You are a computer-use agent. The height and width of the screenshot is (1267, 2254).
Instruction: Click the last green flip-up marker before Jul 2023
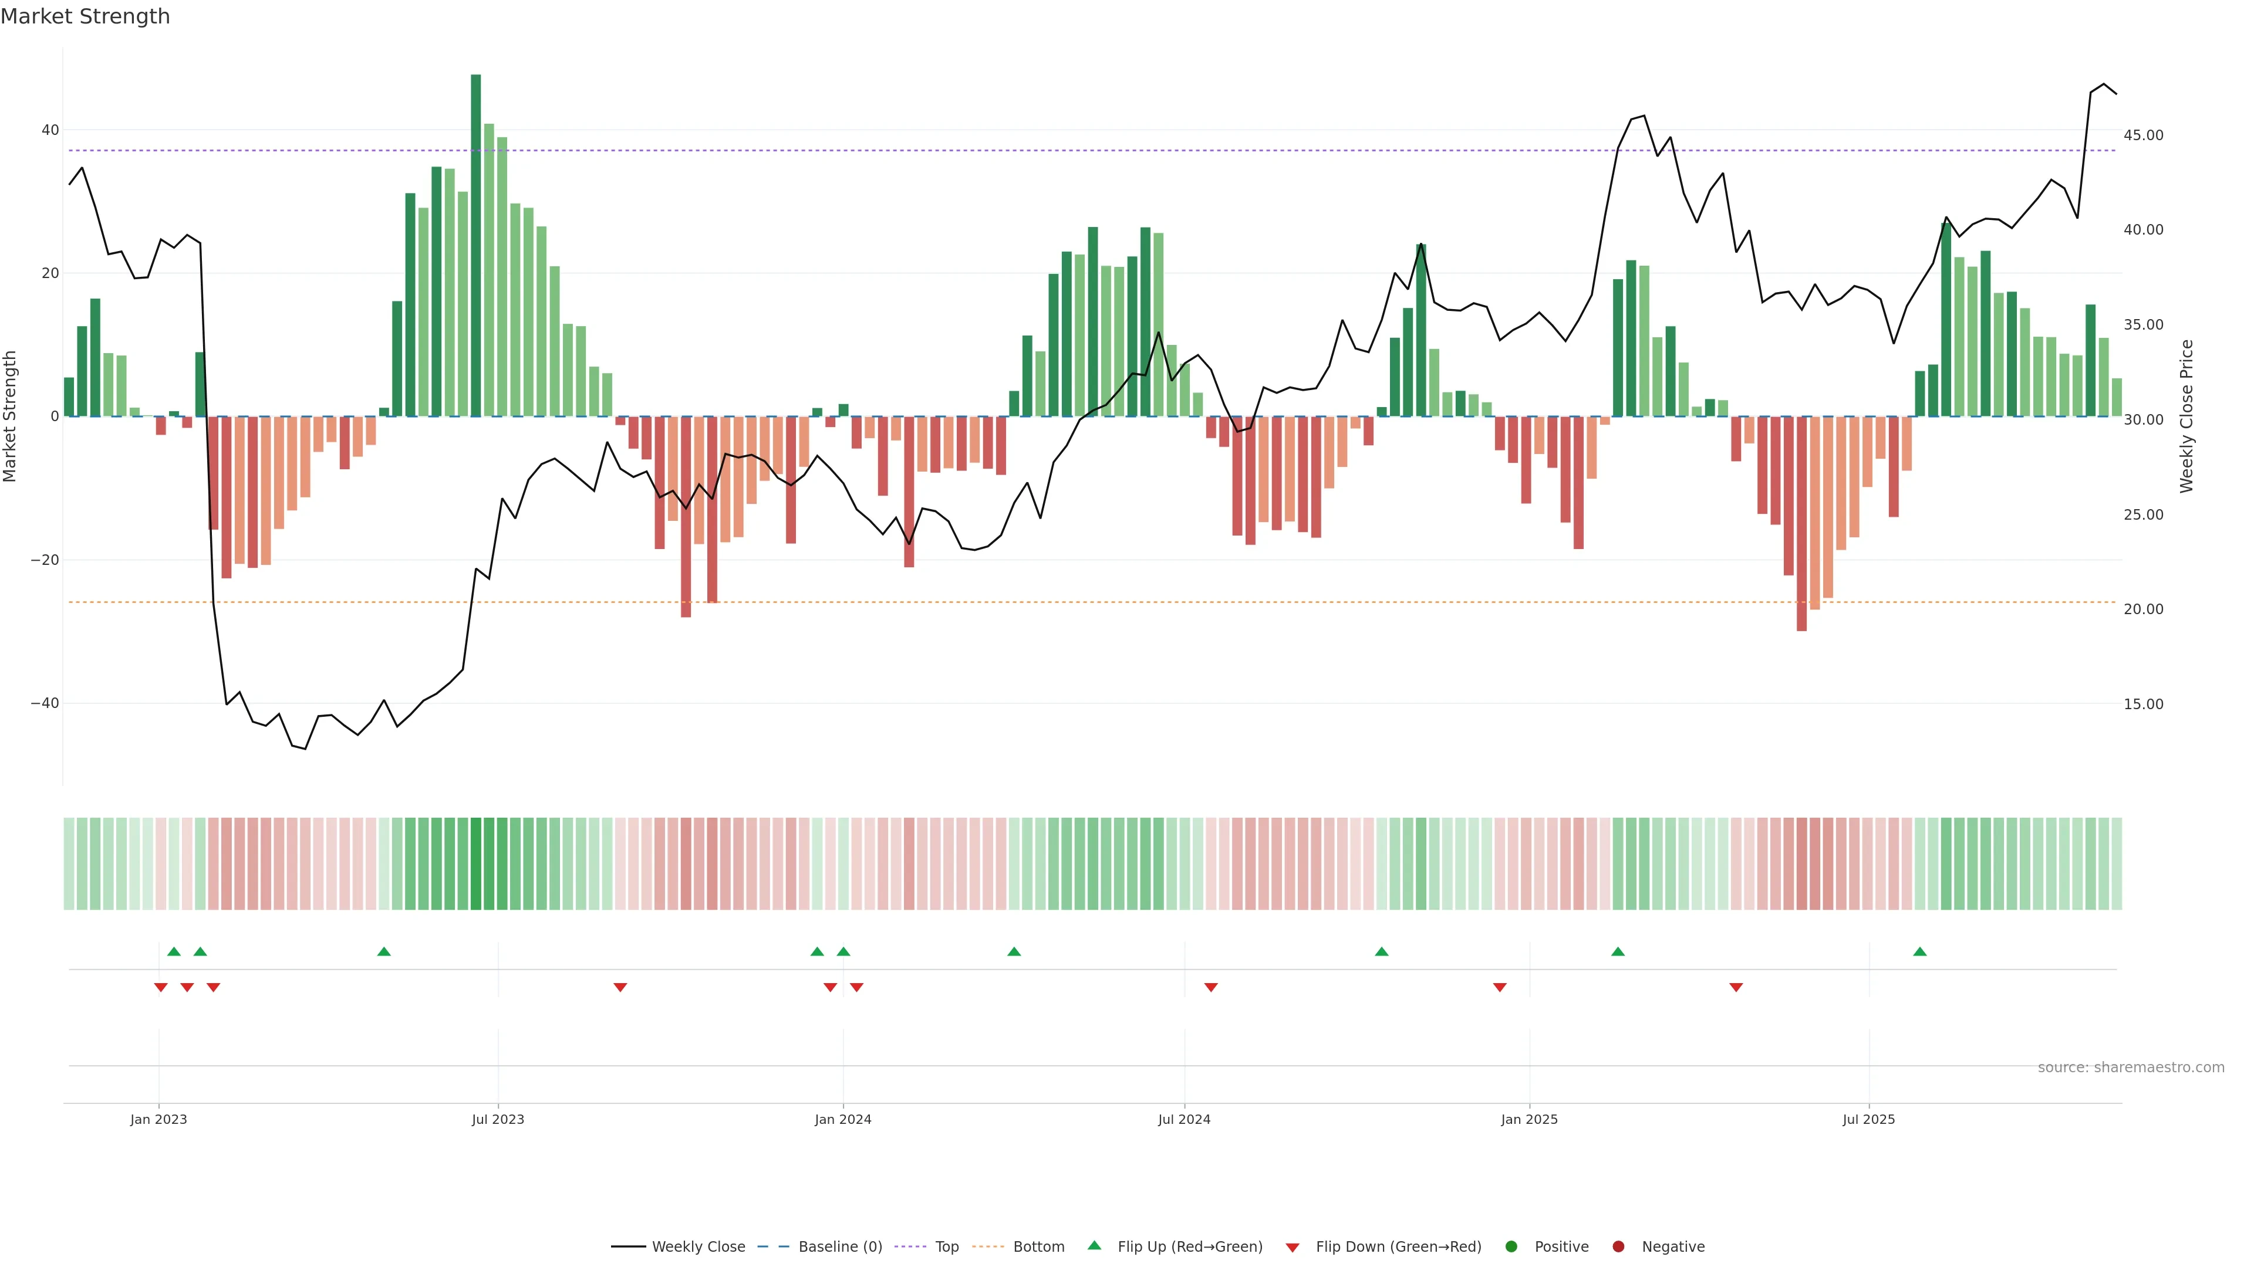pyautogui.click(x=384, y=951)
